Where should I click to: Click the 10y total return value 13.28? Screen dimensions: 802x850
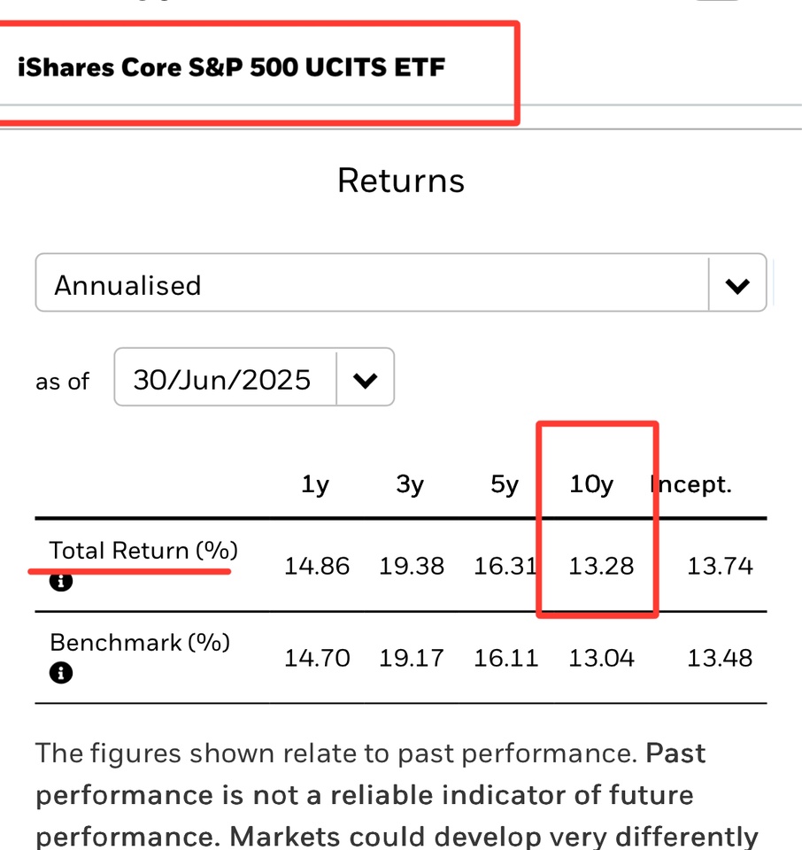pyautogui.click(x=601, y=566)
